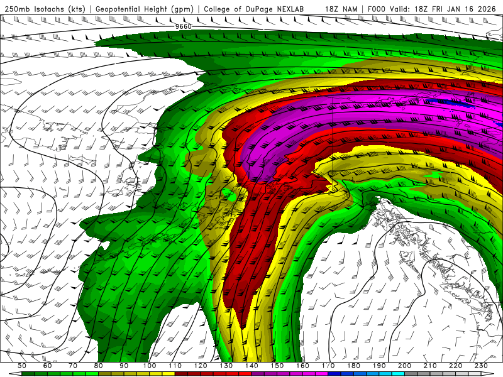This screenshot has width=503, height=377.
Task: Click the bright yellow swatch left of the 110 mark
Action: pos(169,374)
